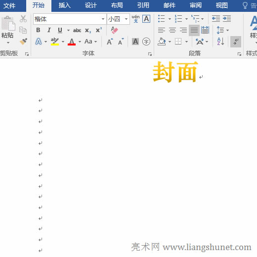Click the character border A icon

(146, 19)
